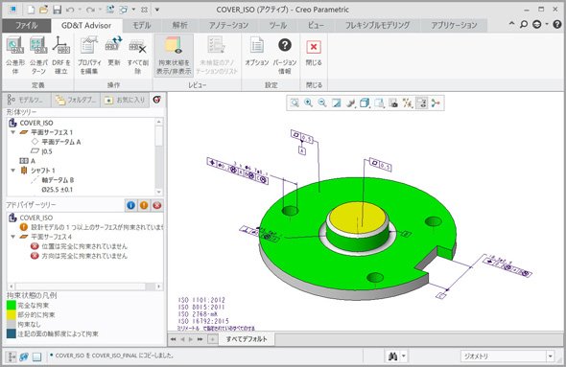This screenshot has height=367, width=566.
Task: Click the zoom in icon in graphics toolbar
Action: 308,103
